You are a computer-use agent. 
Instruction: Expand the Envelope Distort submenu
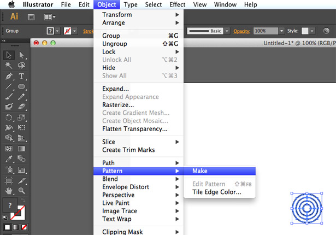pyautogui.click(x=138, y=187)
